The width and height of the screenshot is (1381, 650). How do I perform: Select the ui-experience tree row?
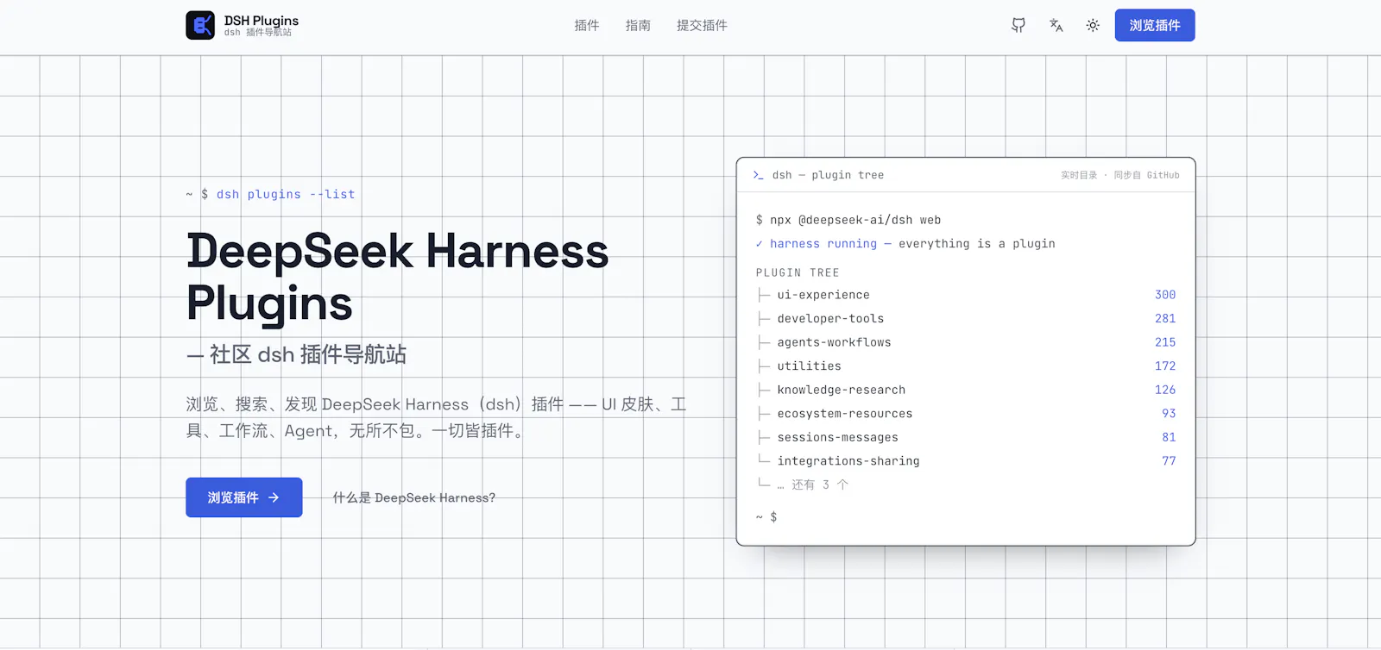coord(966,295)
